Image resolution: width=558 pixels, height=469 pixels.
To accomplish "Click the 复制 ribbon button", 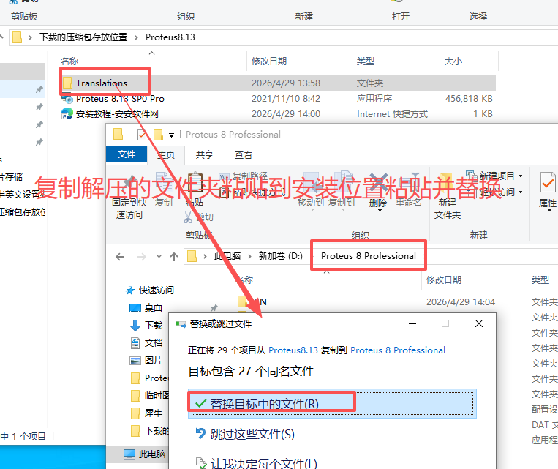I will (164, 190).
